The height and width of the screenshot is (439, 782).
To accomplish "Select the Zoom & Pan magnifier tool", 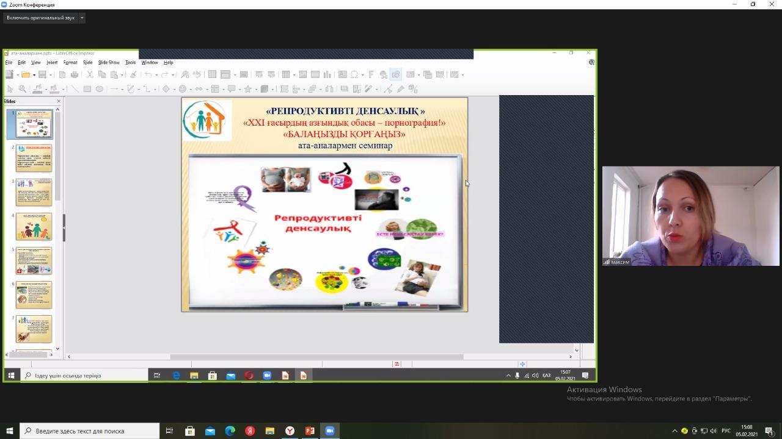I will pos(22,89).
